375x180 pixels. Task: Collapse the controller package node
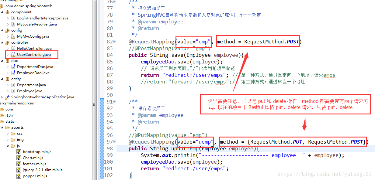coord(2,42)
